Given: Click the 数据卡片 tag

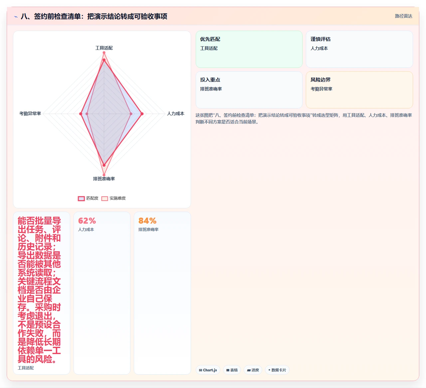Looking at the screenshot, I should point(277,370).
